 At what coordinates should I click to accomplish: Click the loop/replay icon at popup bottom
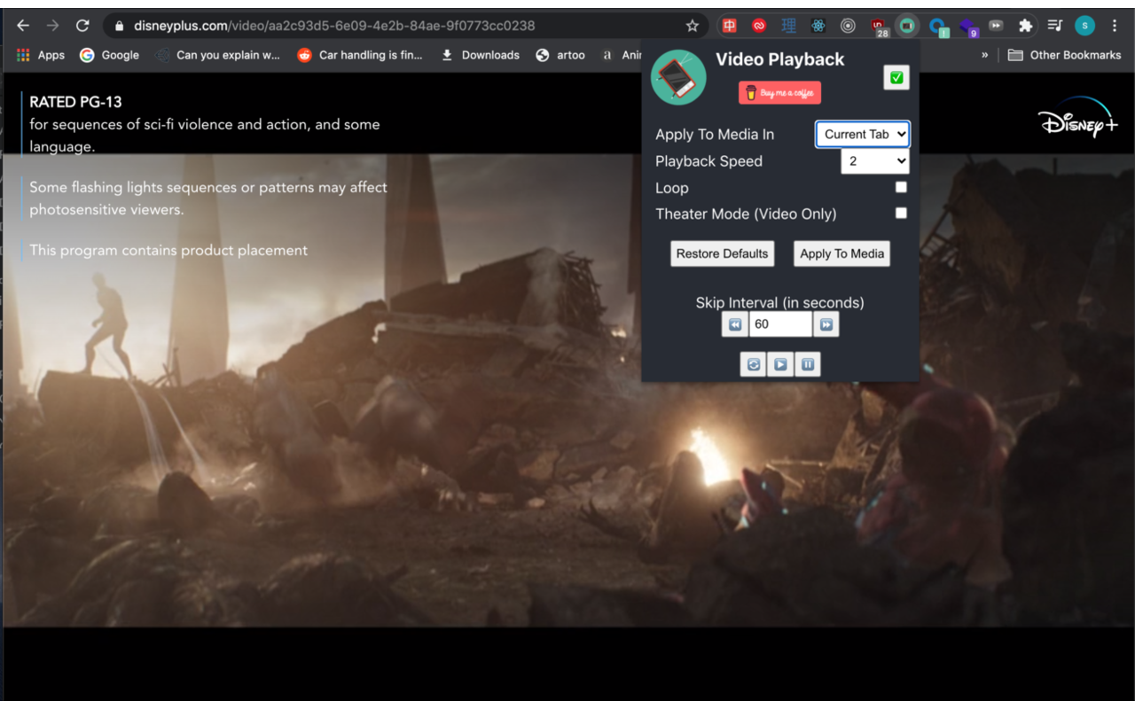pos(753,363)
